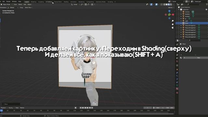Open the Modifiers tab (blue wrench)
Viewport: 208px width, 117px height.
(177, 73)
